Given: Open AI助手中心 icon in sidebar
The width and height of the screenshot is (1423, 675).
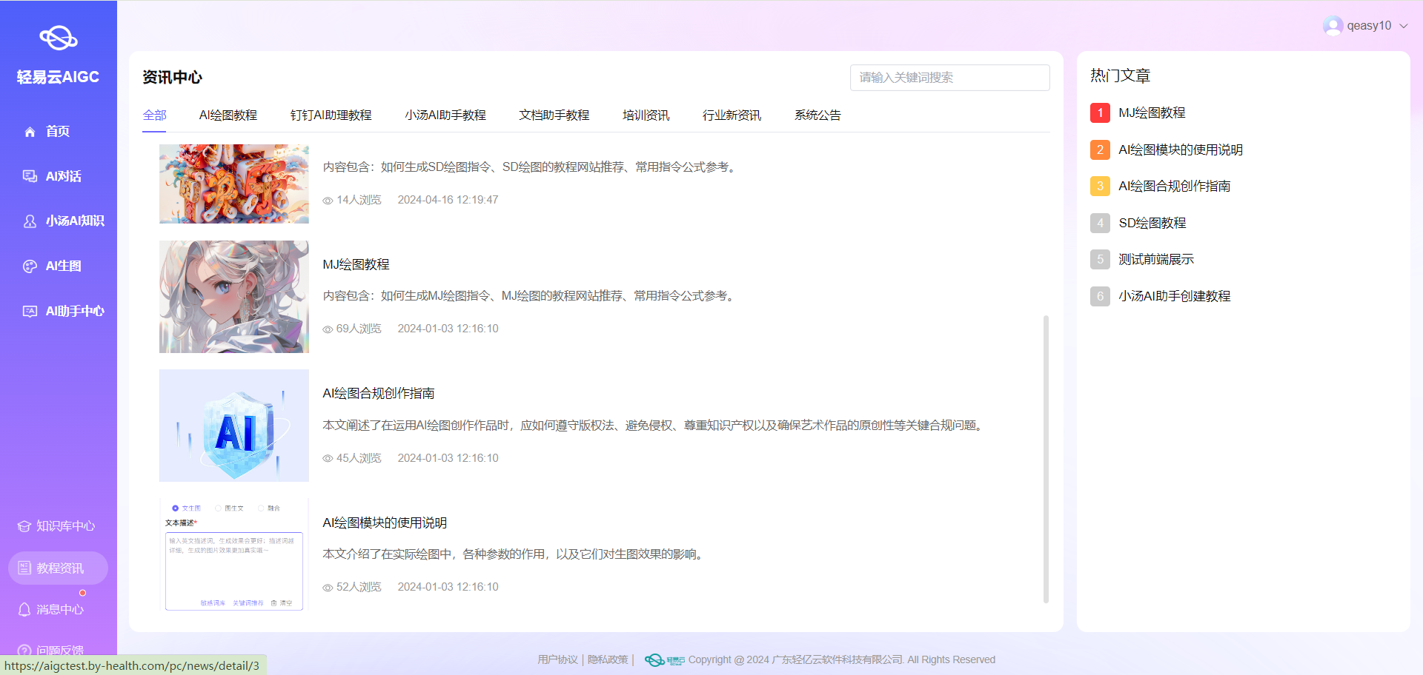Looking at the screenshot, I should point(30,312).
